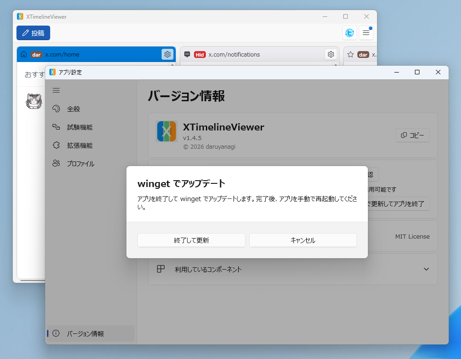
Task: Click the Hid profile badge in notifications column
Action: tap(199, 55)
